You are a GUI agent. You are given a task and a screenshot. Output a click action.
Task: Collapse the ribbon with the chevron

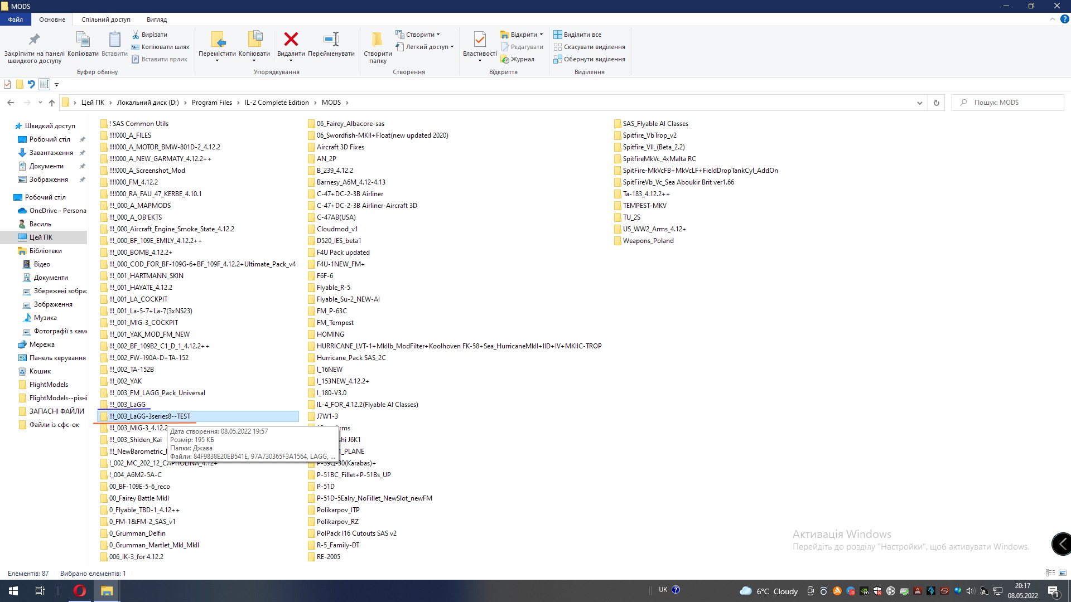tap(1053, 19)
